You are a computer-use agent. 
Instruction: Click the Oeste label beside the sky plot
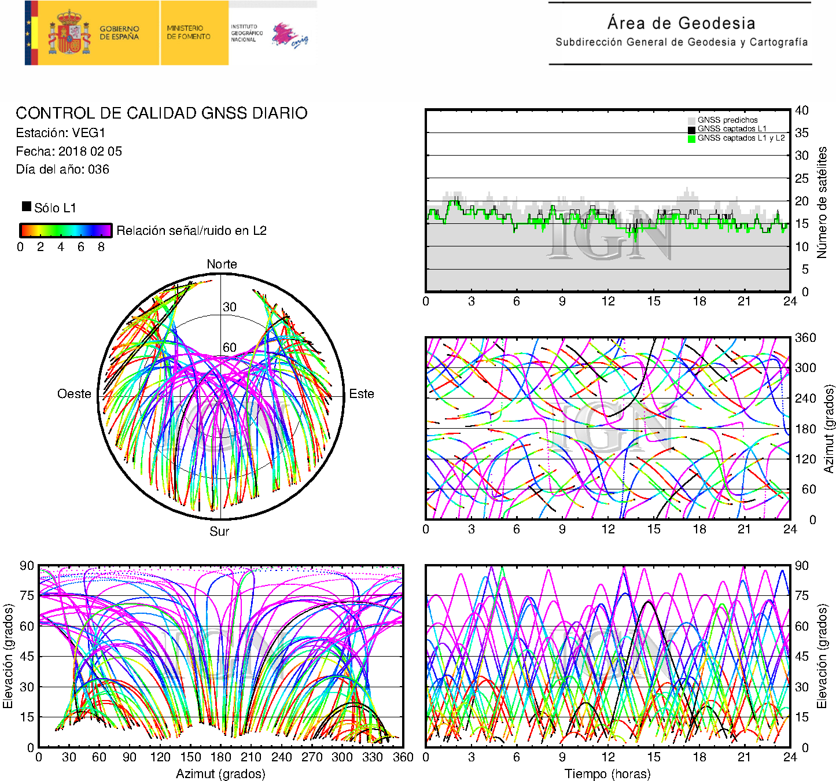(74, 394)
